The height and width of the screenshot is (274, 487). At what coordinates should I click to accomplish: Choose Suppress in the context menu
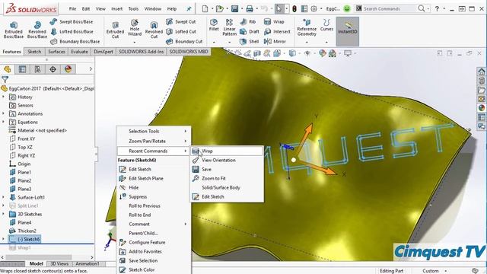point(154,196)
